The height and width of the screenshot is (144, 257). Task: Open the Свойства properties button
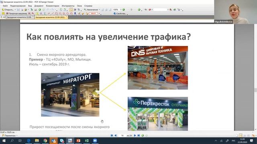[x=120, y=13]
